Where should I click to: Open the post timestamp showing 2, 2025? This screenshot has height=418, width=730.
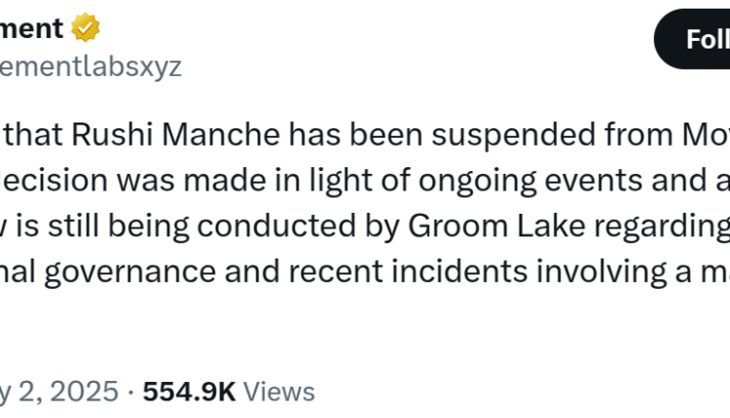tap(59, 391)
